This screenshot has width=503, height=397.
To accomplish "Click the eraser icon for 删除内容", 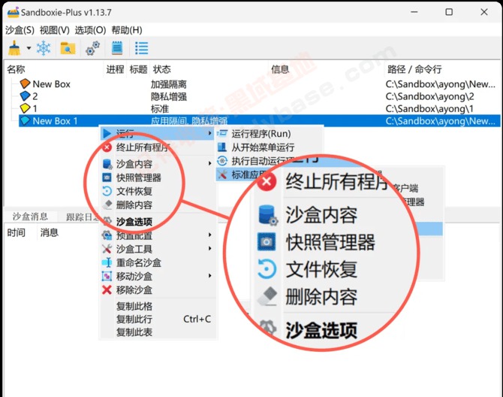I will click(x=107, y=205).
